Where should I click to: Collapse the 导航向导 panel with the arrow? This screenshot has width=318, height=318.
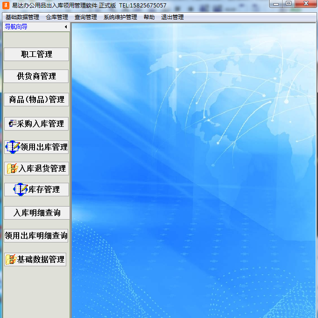[x=66, y=27]
